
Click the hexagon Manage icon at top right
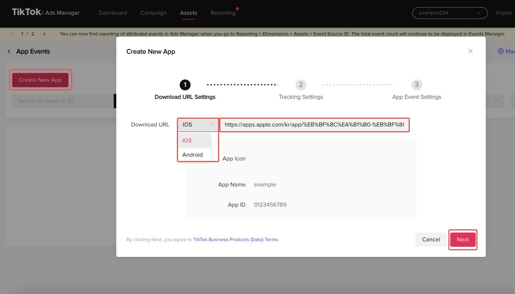[500, 51]
